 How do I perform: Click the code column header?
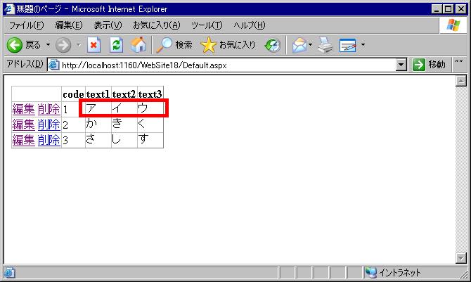point(73,94)
